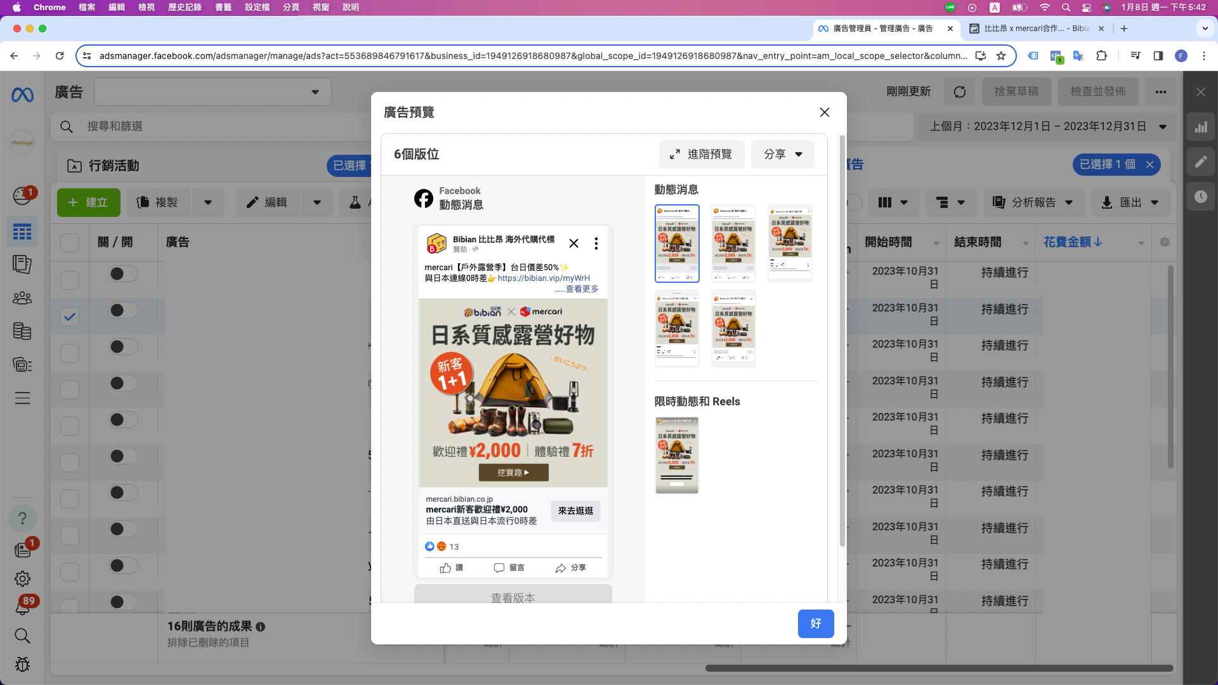The image size is (1218, 685).
Task: Open the Chrome 編輯 menu
Action: [117, 8]
